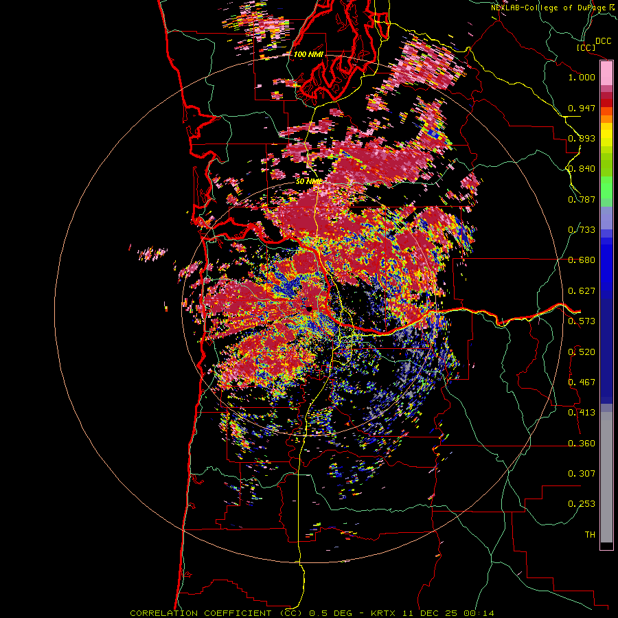Viewport: 618px width, 618px height.
Task: Select the 0.520 scale value
Action: pos(582,352)
